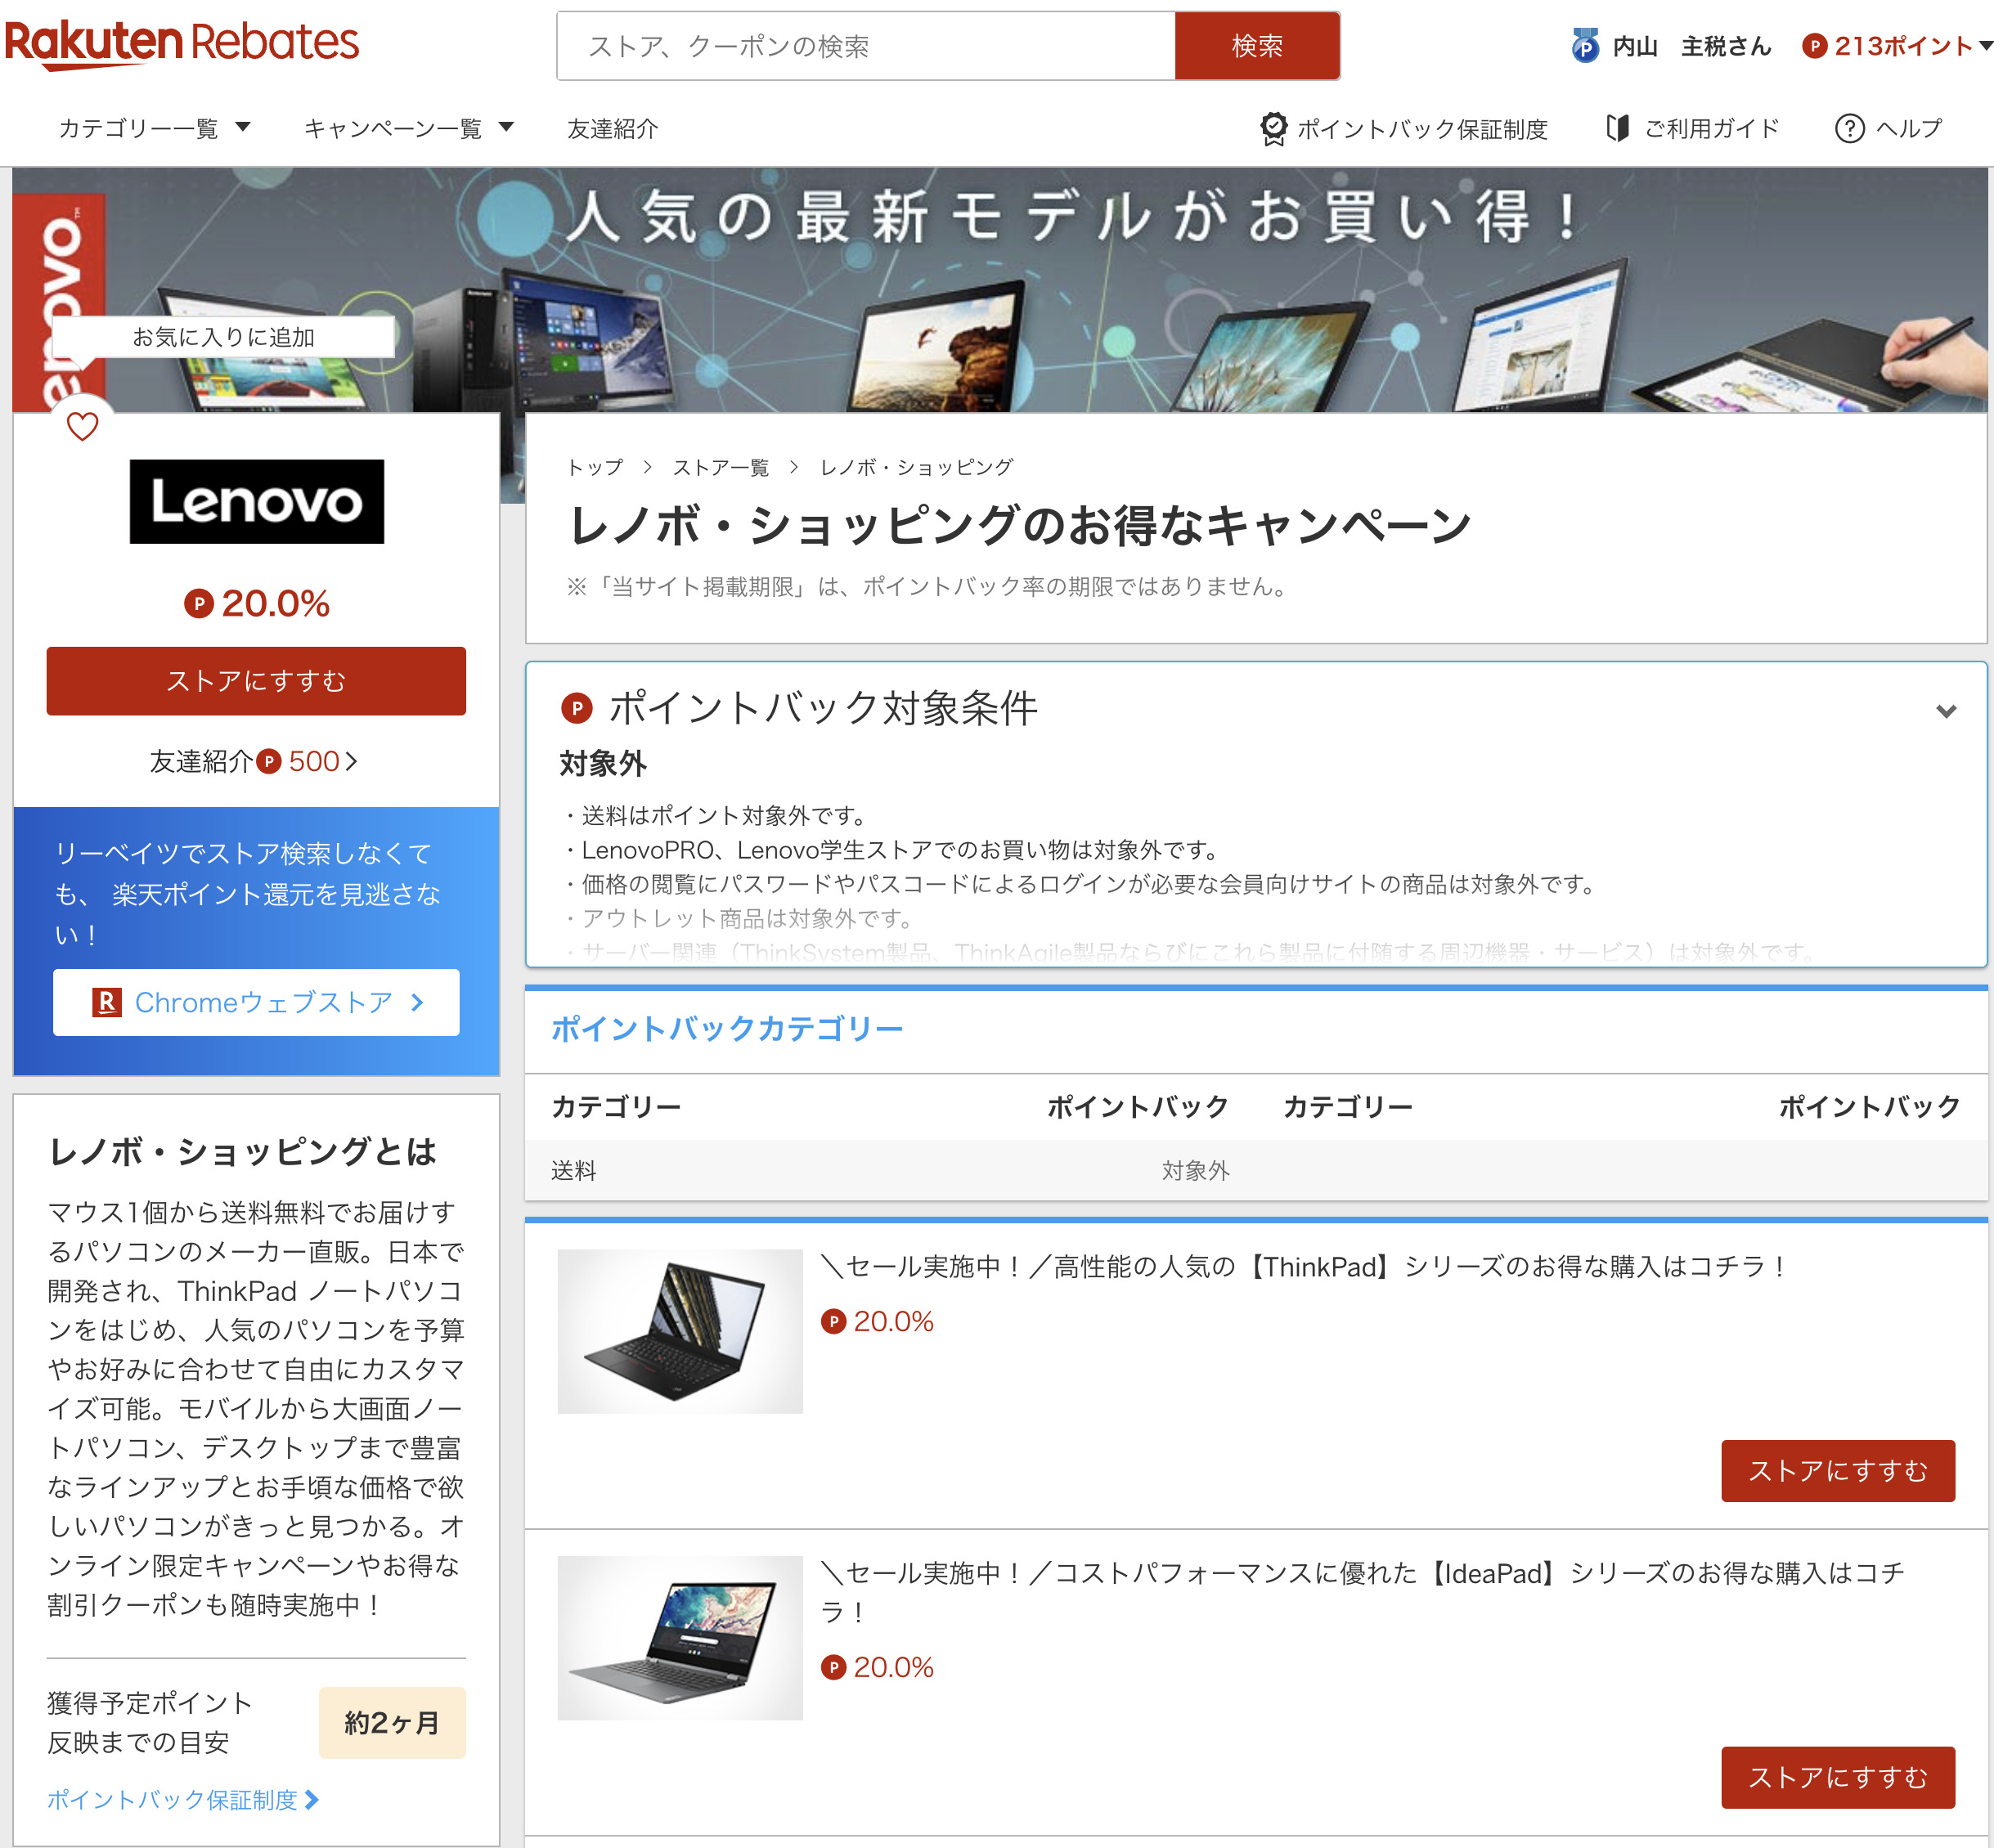Screen dimensions: 1994x1848
Task: Click the user name 内山 主税さん
Action: click(1691, 46)
